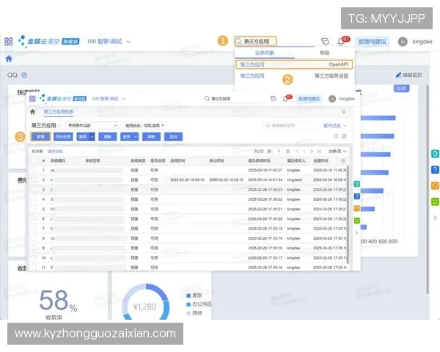Click the blue question icon beside the table
Screen dimensions: 440x352
[357, 197]
